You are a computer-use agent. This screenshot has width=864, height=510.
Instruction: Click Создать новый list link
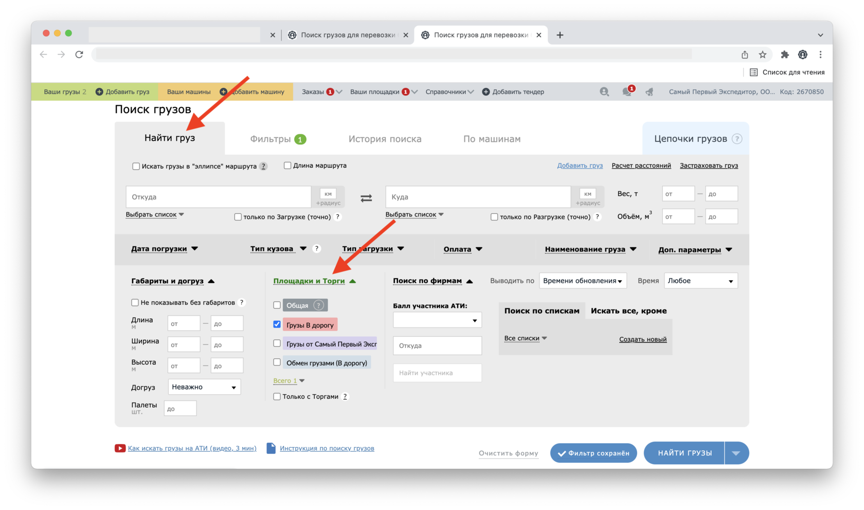[x=643, y=339]
